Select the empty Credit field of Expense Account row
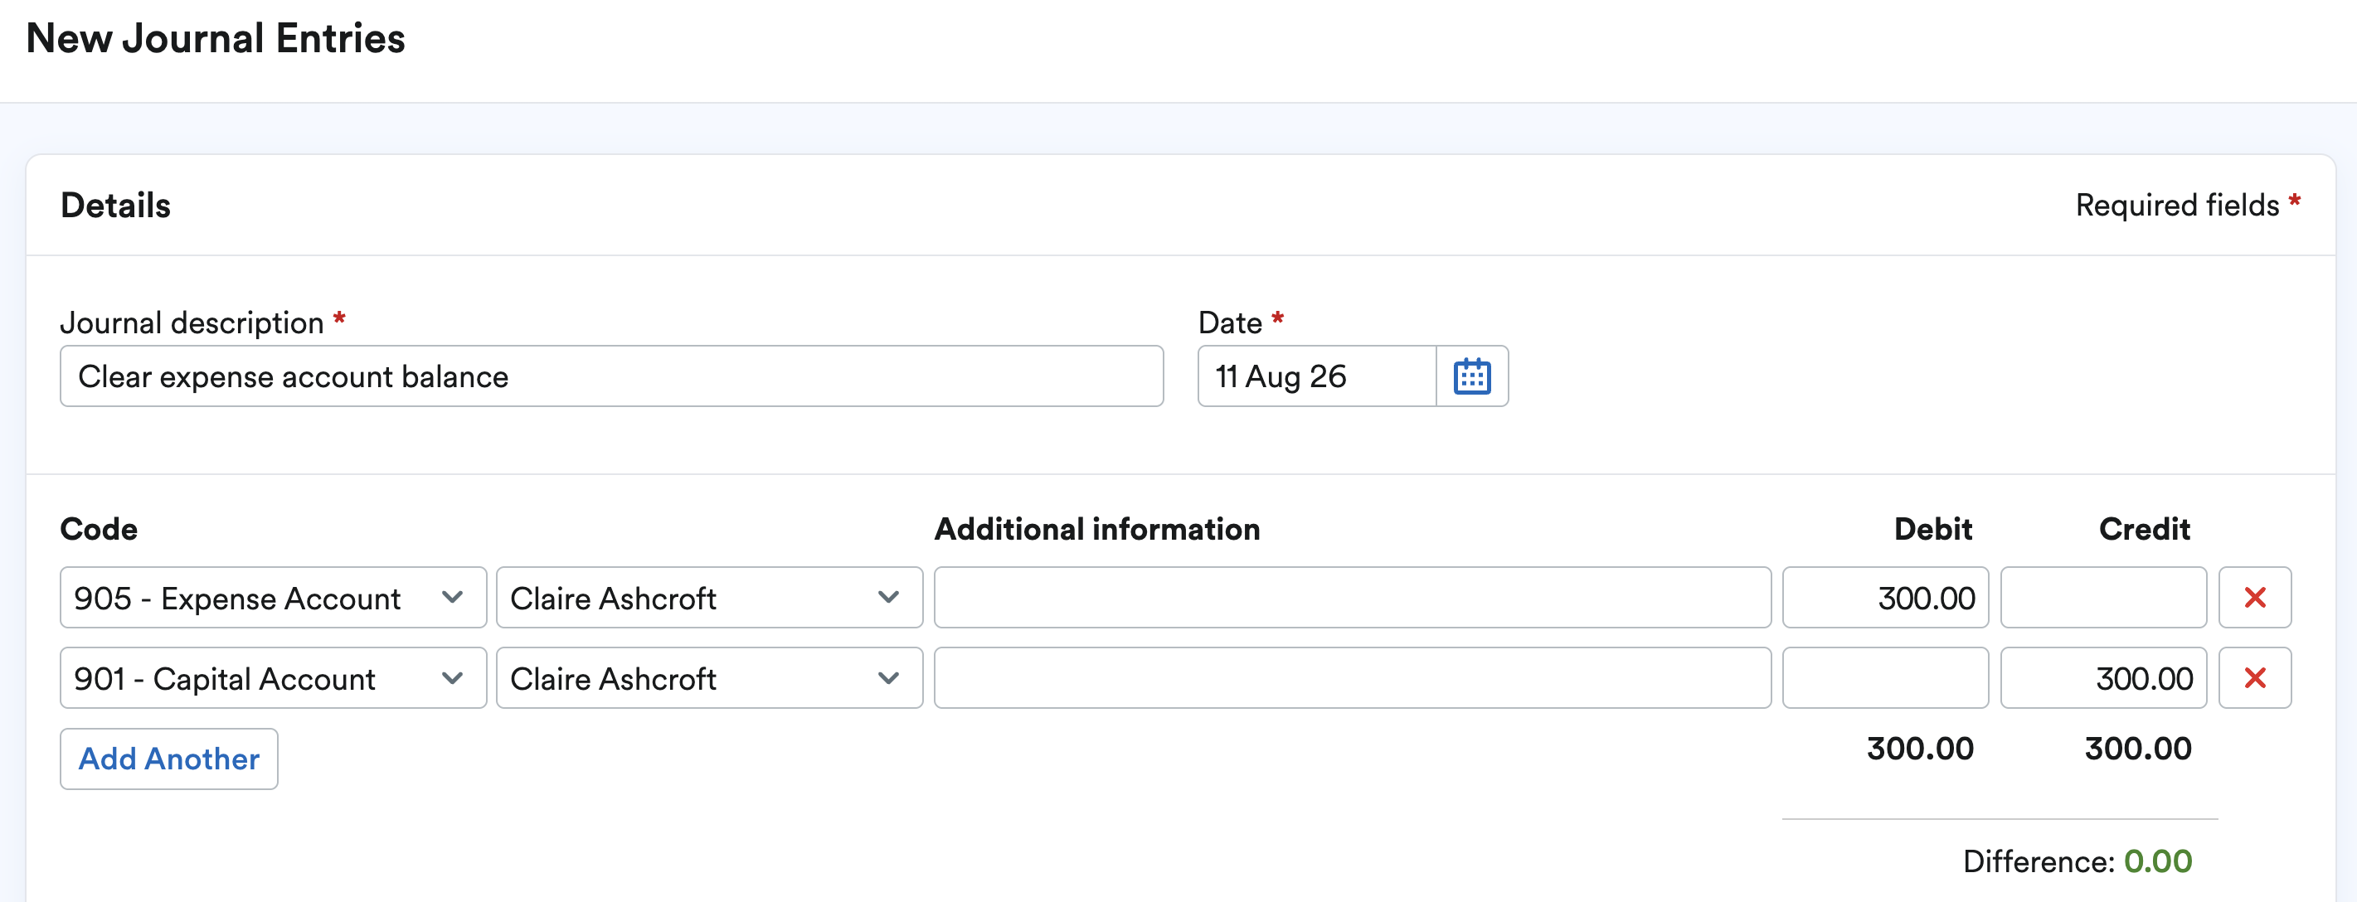Image resolution: width=2357 pixels, height=902 pixels. 2103,598
